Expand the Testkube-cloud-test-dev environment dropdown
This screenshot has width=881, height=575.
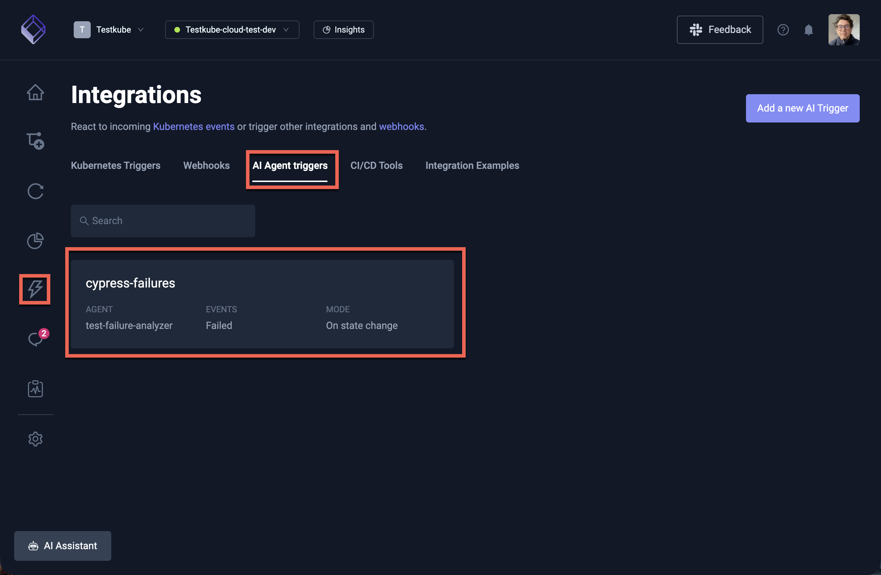[x=232, y=30]
